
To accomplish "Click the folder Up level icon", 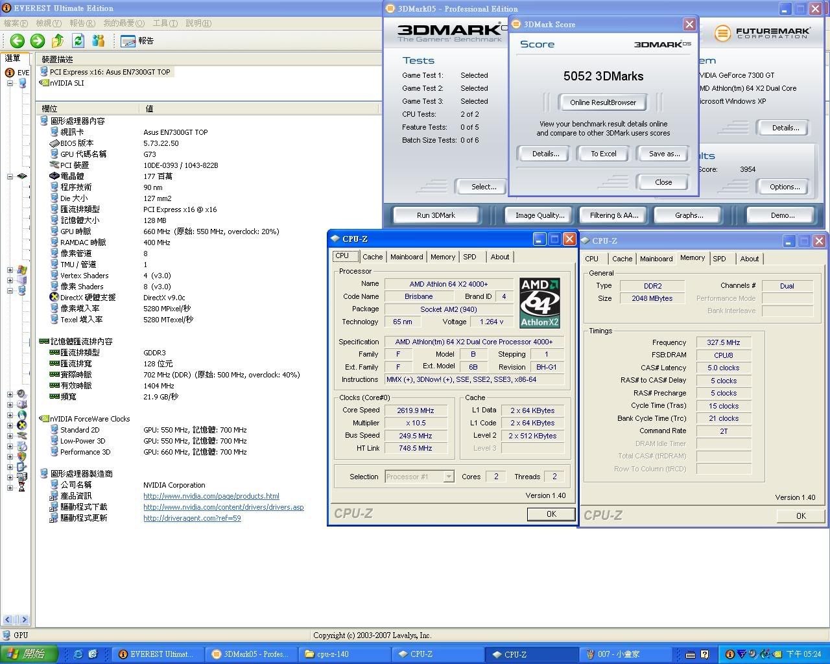I will 58,41.
